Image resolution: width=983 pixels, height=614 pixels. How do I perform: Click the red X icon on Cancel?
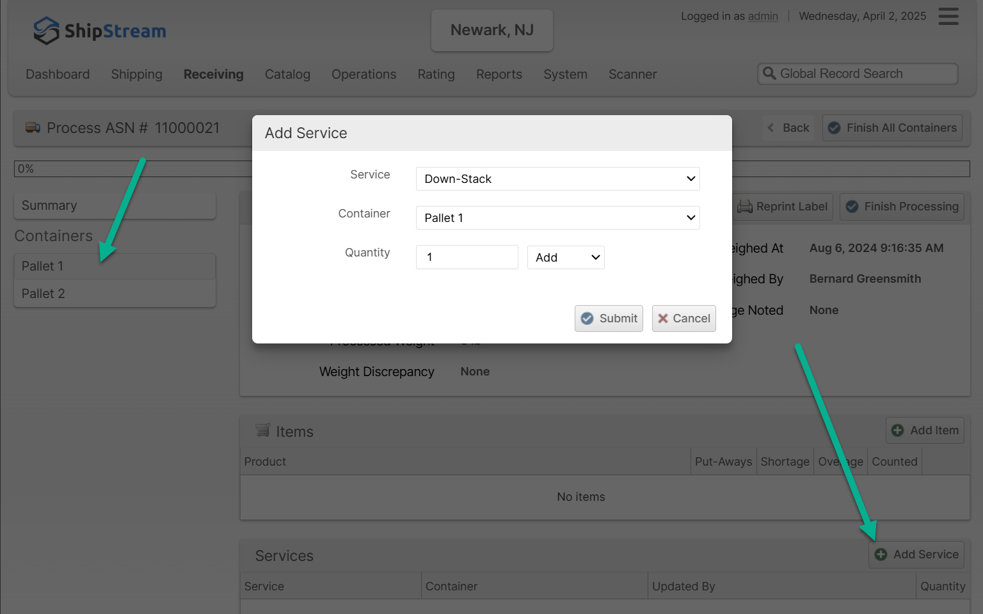click(x=663, y=319)
